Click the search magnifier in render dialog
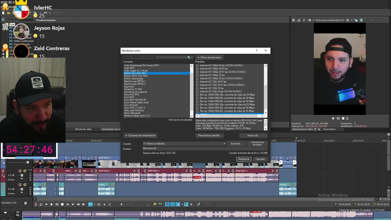This screenshot has width=391, height=220. tap(189, 57)
